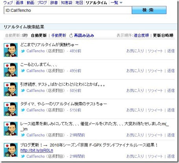Reply to the 50分前 tweet
Screen dimensions: 179x163
(171, 90)
